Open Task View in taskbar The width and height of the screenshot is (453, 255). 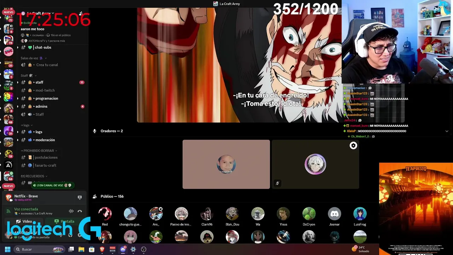tap(71, 249)
